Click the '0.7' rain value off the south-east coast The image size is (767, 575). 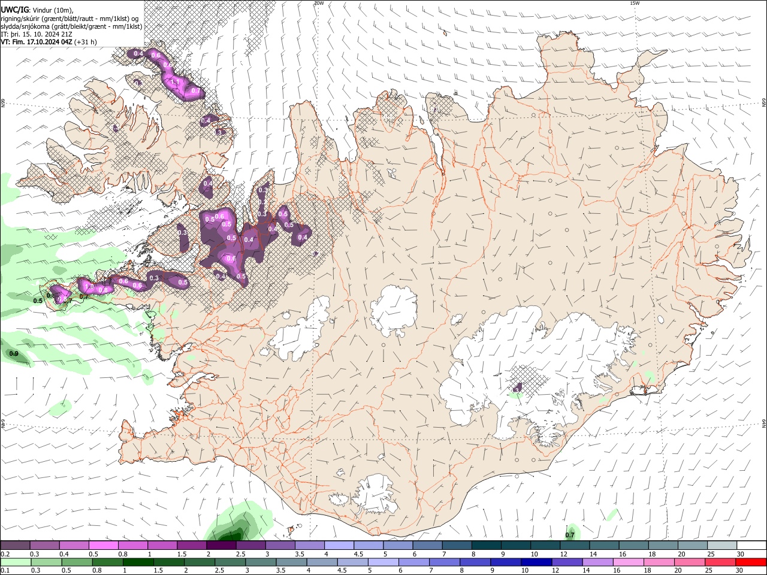[570, 535]
